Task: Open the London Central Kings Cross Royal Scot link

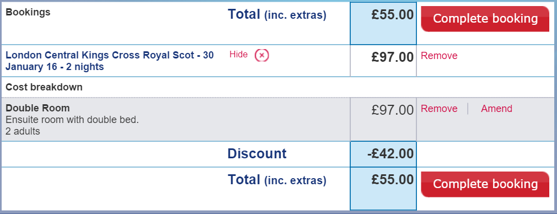Action: (x=110, y=61)
